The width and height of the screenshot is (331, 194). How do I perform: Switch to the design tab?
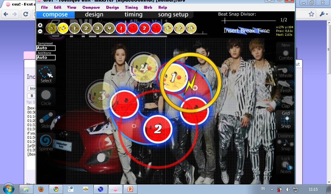[94, 15]
